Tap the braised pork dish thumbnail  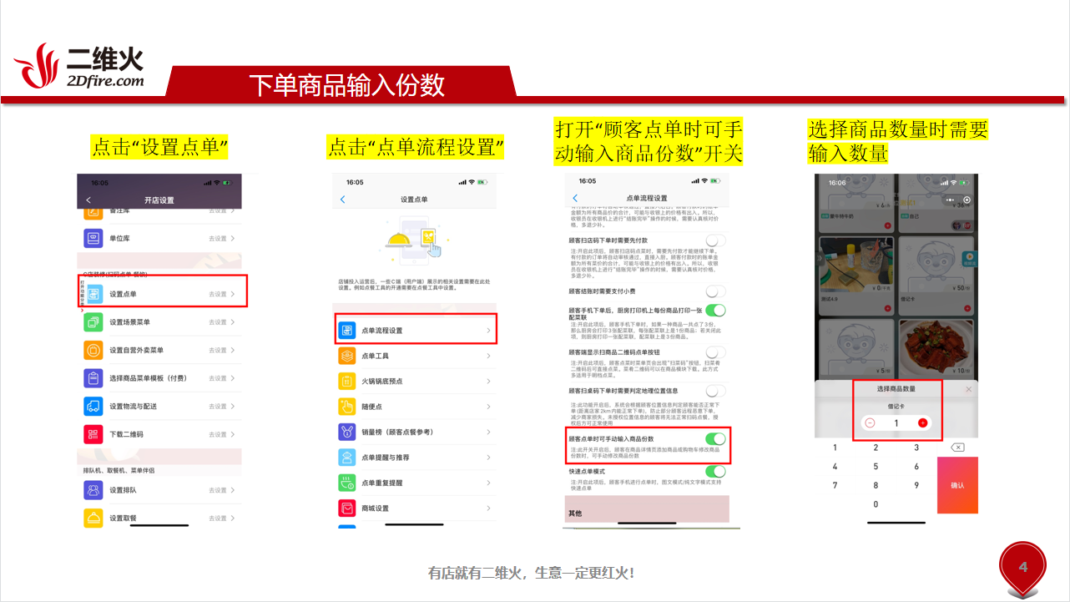[x=937, y=349]
